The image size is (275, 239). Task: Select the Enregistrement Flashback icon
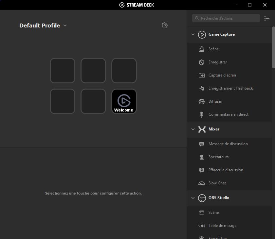pos(202,88)
